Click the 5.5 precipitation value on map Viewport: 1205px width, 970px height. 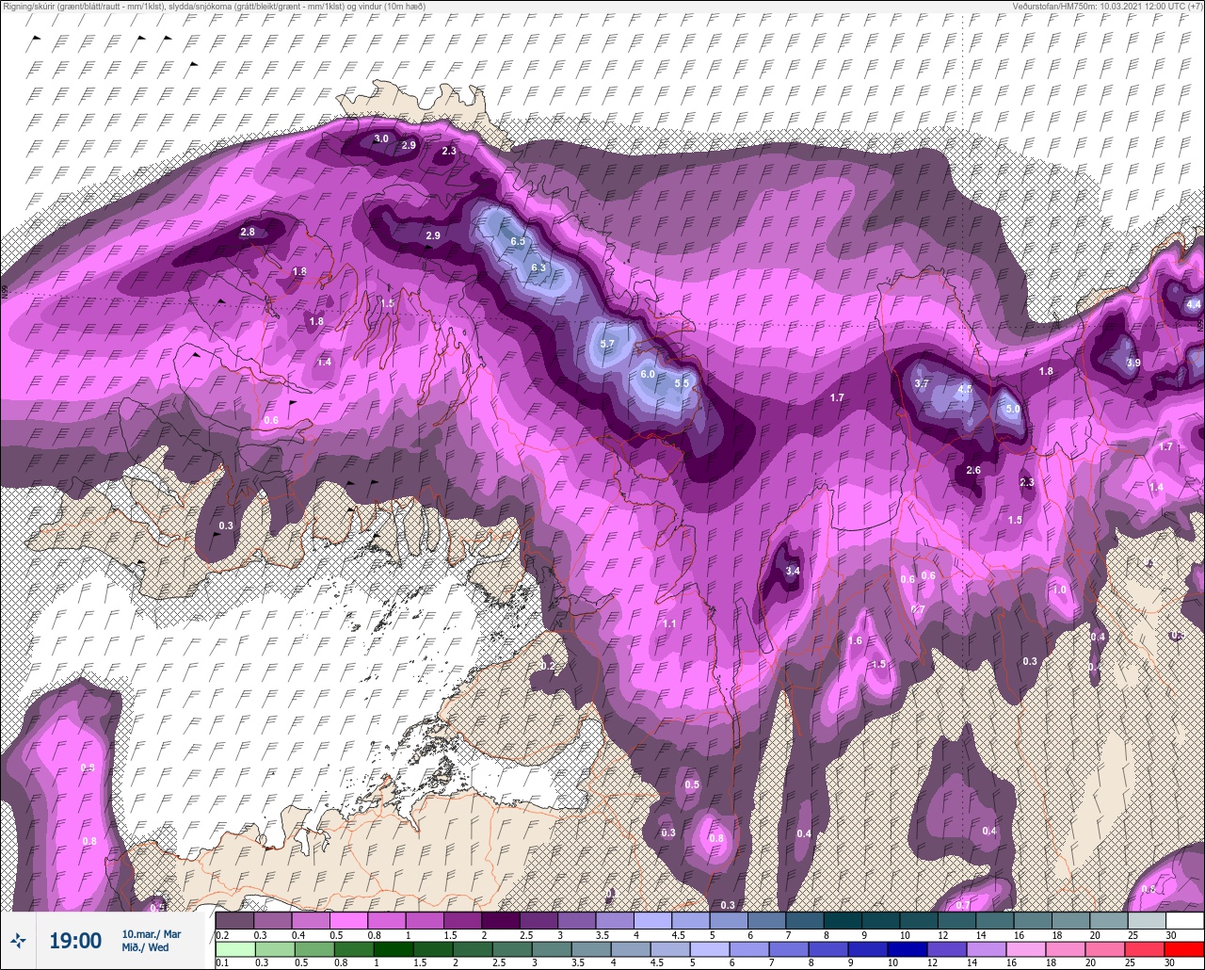(683, 382)
